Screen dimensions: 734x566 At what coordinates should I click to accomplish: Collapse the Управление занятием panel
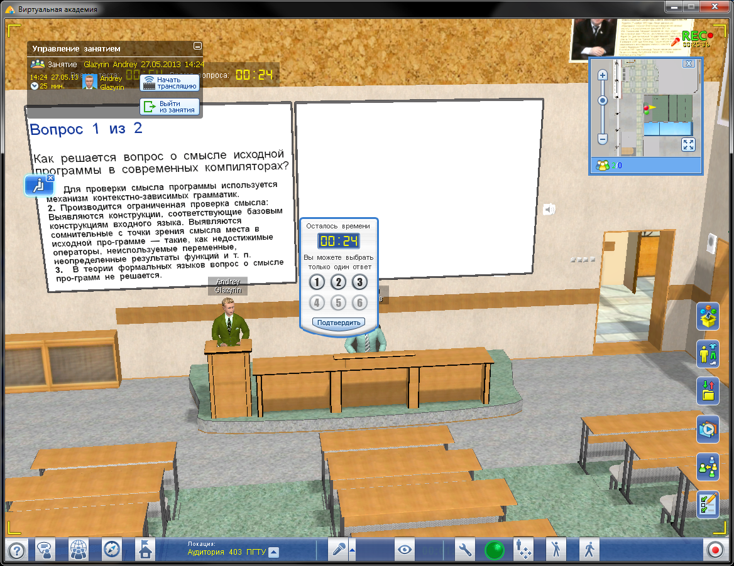click(197, 47)
